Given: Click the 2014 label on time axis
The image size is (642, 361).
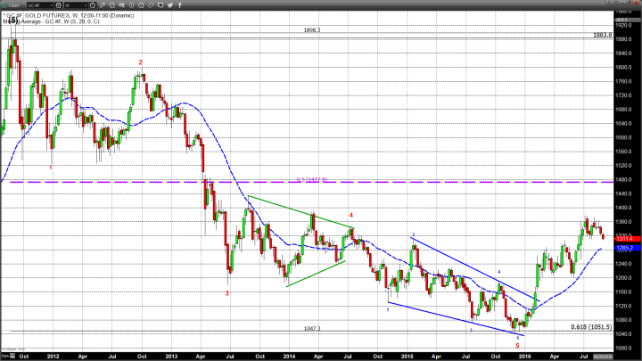Looking at the screenshot, I should [x=289, y=357].
